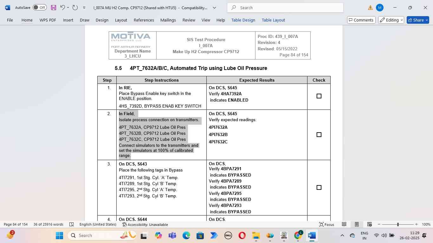This screenshot has height=243, width=433.
Task: Open the References tab
Action: (x=144, y=20)
